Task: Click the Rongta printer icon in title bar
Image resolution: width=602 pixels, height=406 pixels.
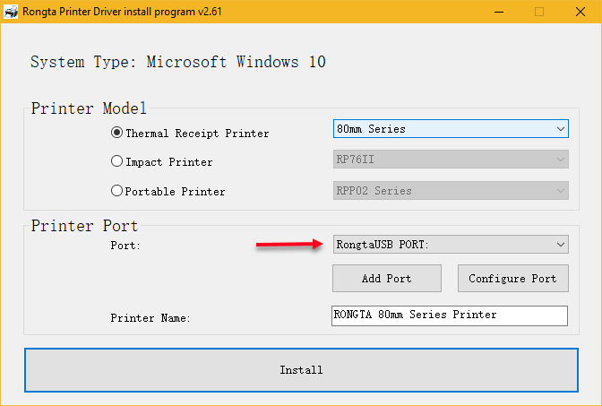Action: pyautogui.click(x=12, y=12)
